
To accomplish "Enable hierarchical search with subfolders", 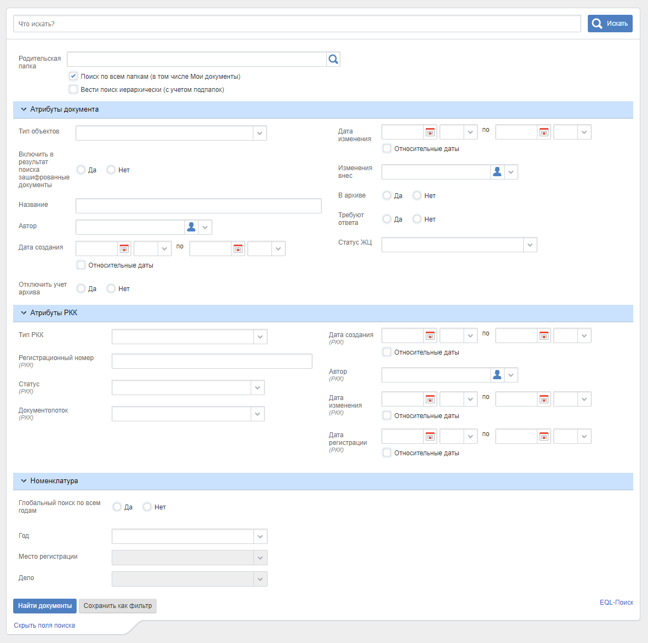I will coord(73,89).
